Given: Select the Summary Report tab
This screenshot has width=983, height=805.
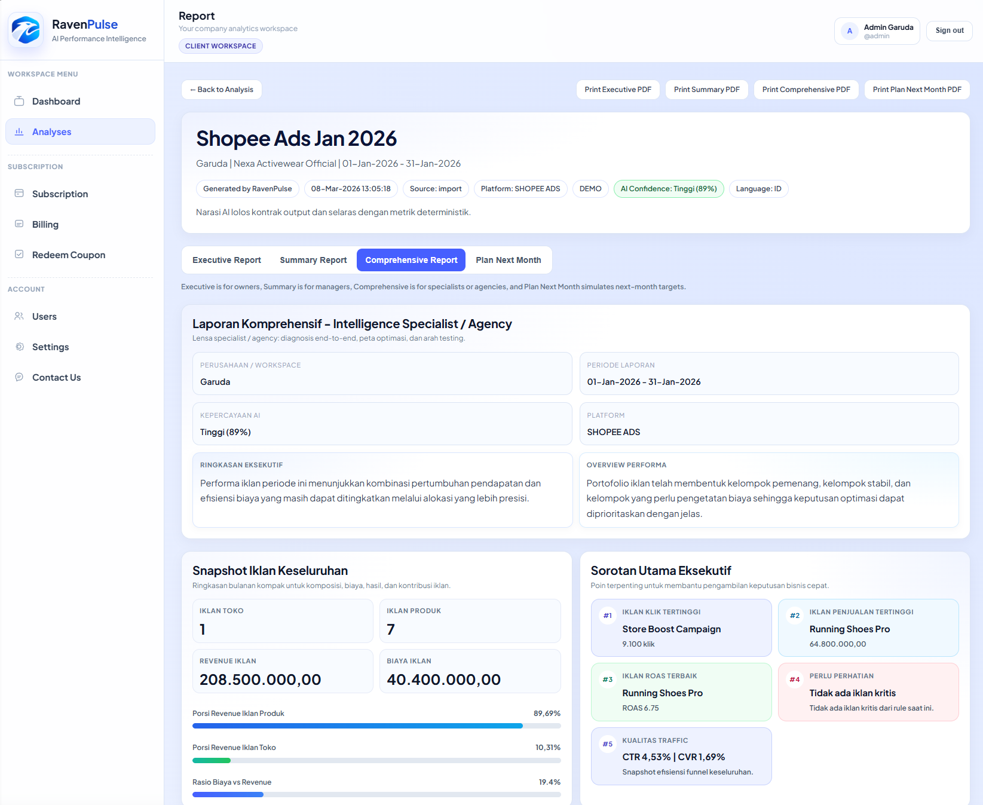Looking at the screenshot, I should [313, 259].
